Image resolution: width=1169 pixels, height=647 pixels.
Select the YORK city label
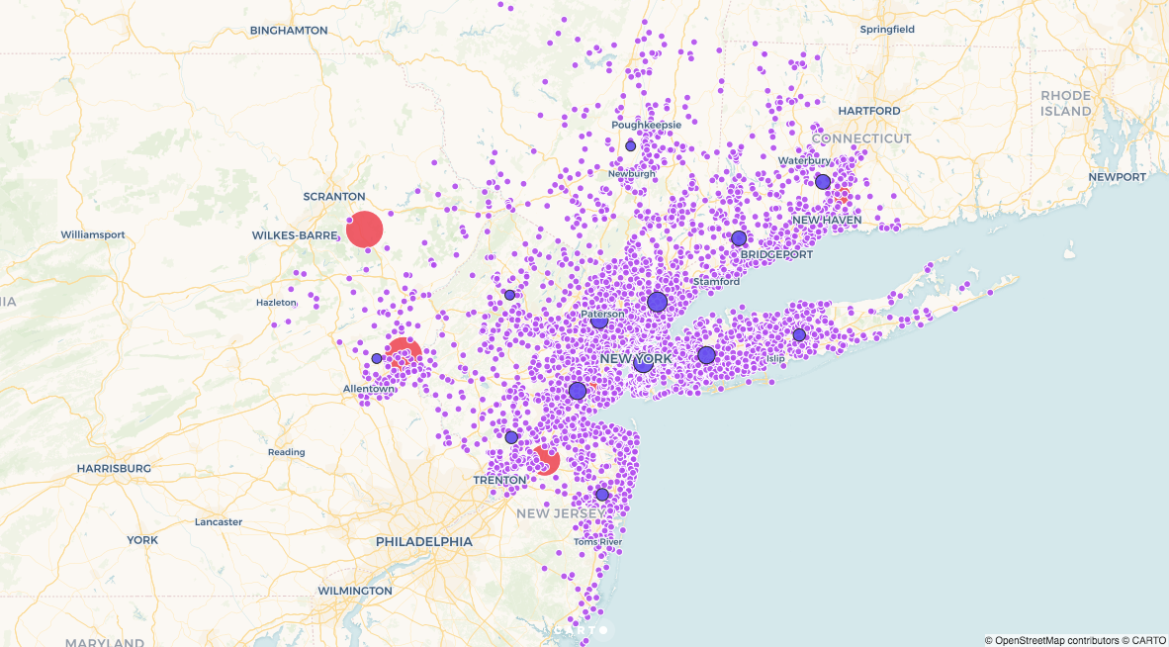(x=141, y=540)
